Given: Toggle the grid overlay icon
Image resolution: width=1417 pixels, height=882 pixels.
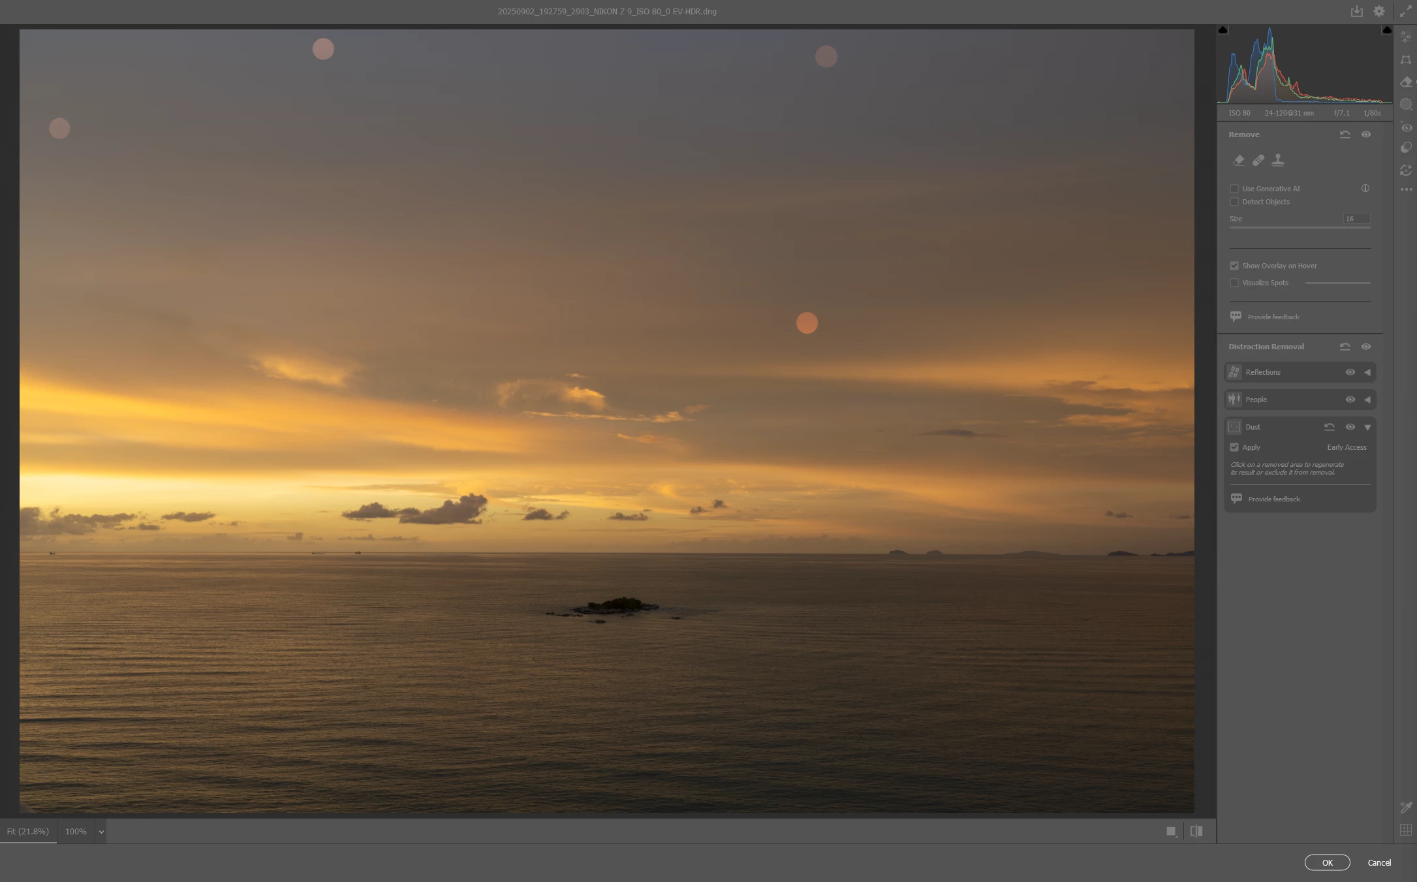Looking at the screenshot, I should [1406, 830].
